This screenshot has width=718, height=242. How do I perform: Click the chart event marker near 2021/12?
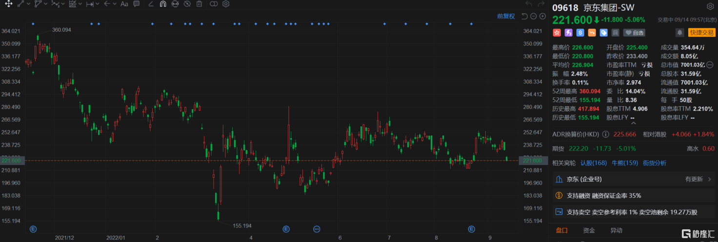[33, 229]
